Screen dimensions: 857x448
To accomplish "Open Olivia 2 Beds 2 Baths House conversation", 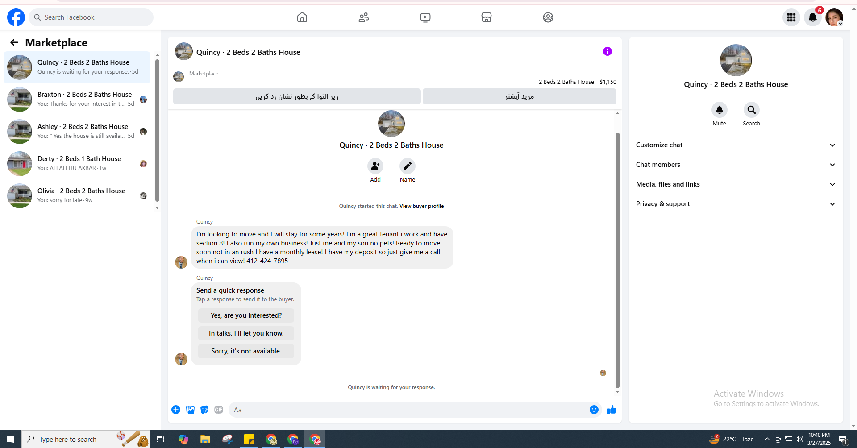I will [77, 196].
